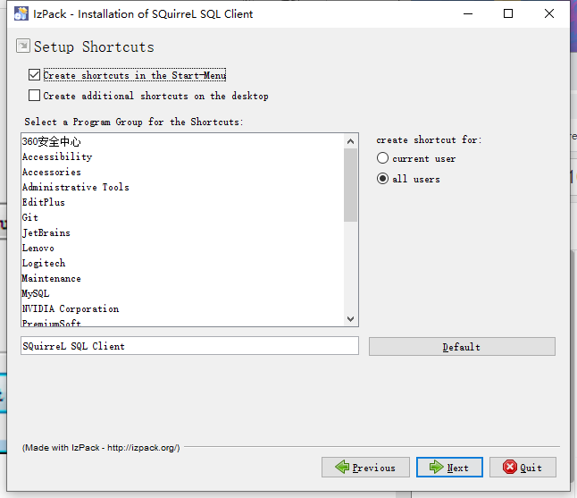Click the Setup Shortcuts panel icon
Viewport: 577px width, 498px height.
[x=23, y=46]
